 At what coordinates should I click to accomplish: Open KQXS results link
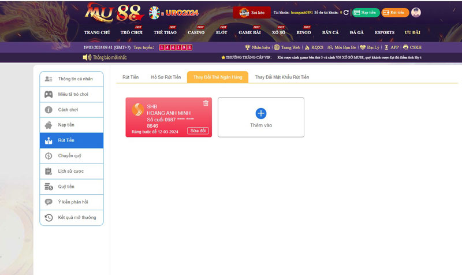[x=314, y=47]
